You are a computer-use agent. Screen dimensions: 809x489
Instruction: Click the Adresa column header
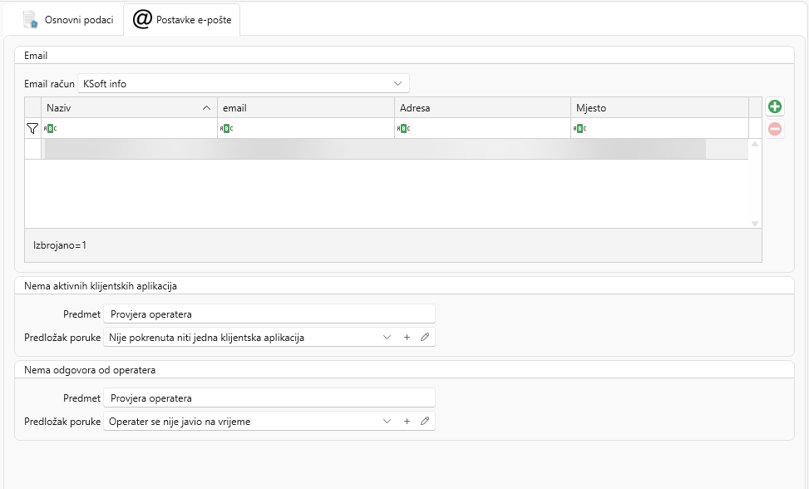click(482, 108)
